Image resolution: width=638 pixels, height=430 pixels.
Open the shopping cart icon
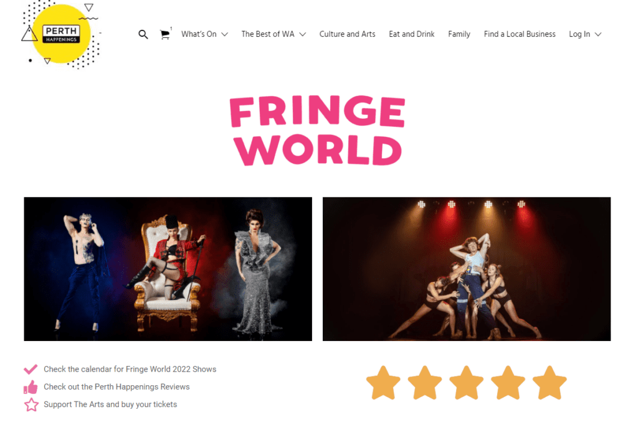point(164,35)
